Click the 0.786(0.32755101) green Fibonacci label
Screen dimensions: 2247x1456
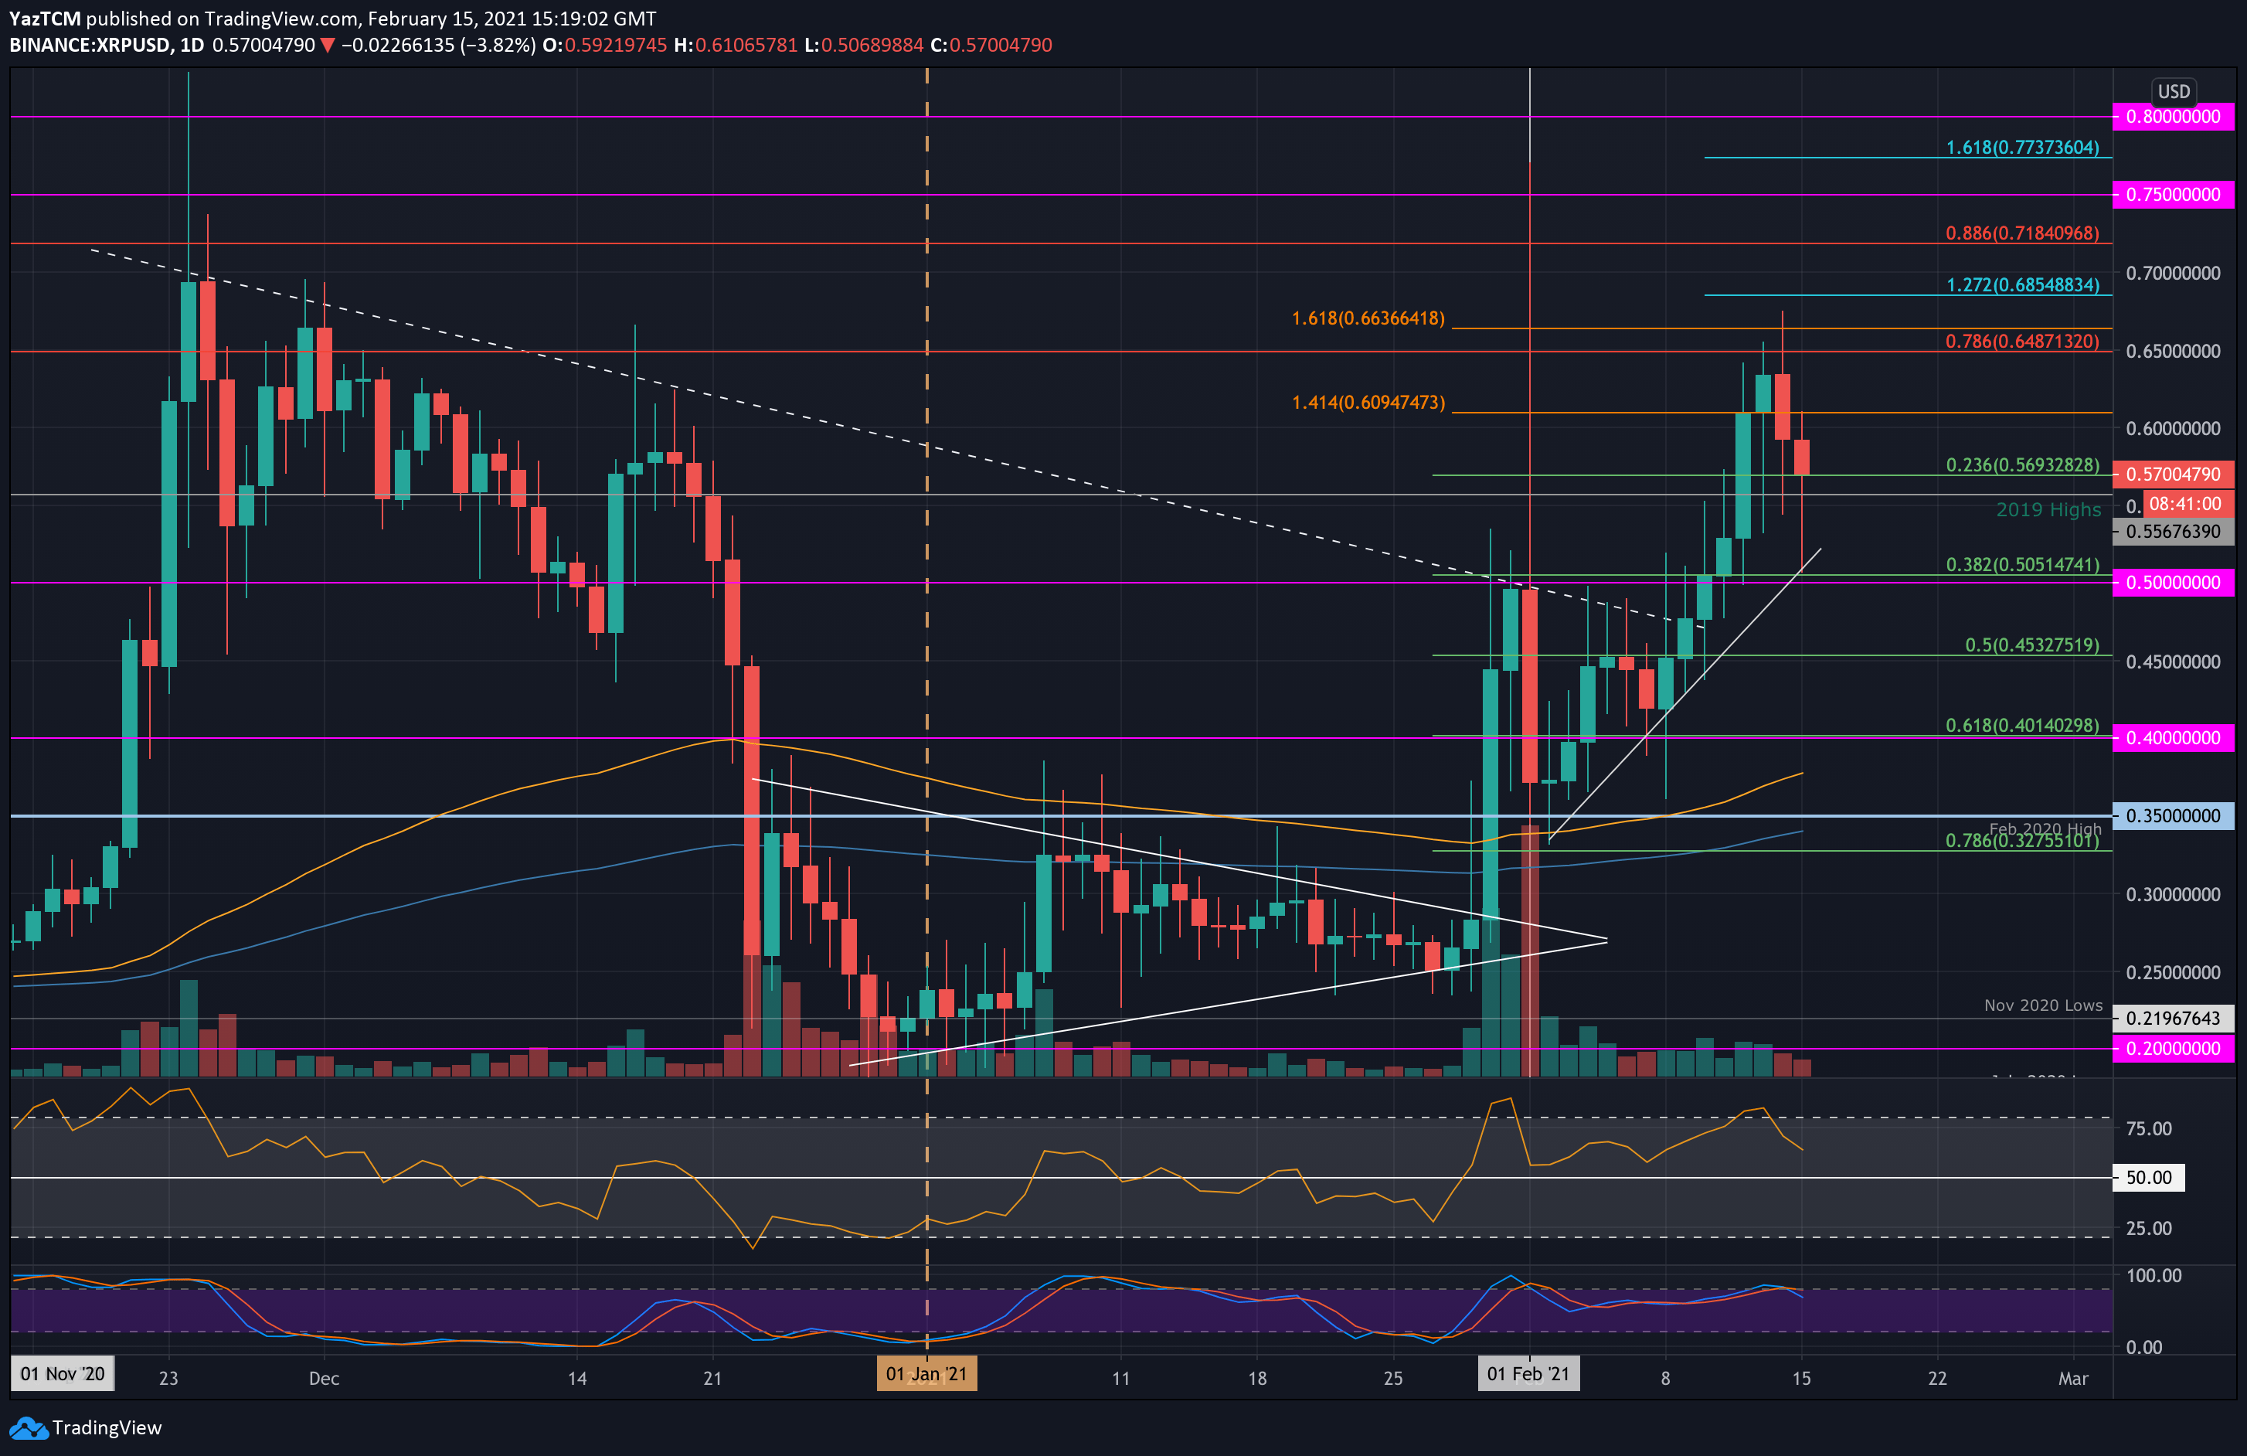point(2022,840)
